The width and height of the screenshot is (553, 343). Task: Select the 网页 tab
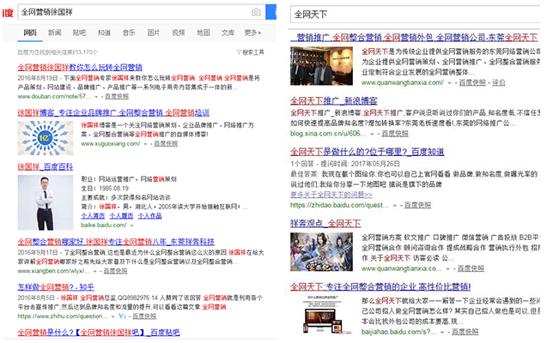30,33
